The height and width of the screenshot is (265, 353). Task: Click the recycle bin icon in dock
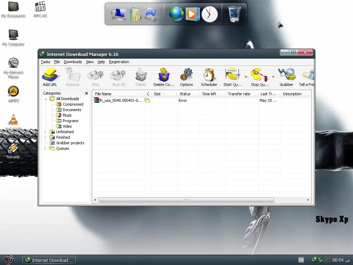point(234,14)
